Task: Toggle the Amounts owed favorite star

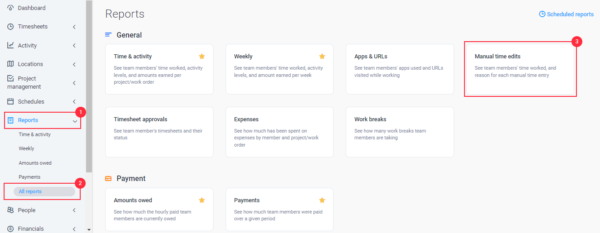Action: click(x=202, y=200)
